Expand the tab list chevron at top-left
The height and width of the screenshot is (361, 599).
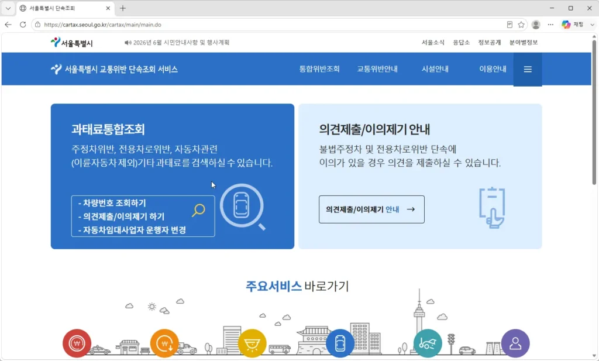tap(8, 8)
